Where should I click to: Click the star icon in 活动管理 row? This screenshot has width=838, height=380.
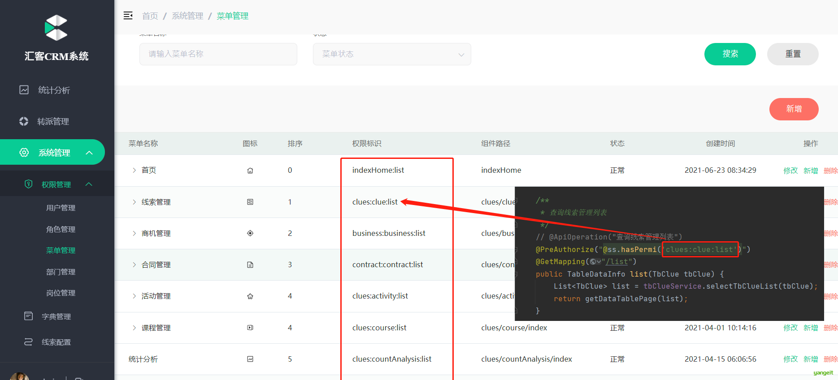[250, 296]
